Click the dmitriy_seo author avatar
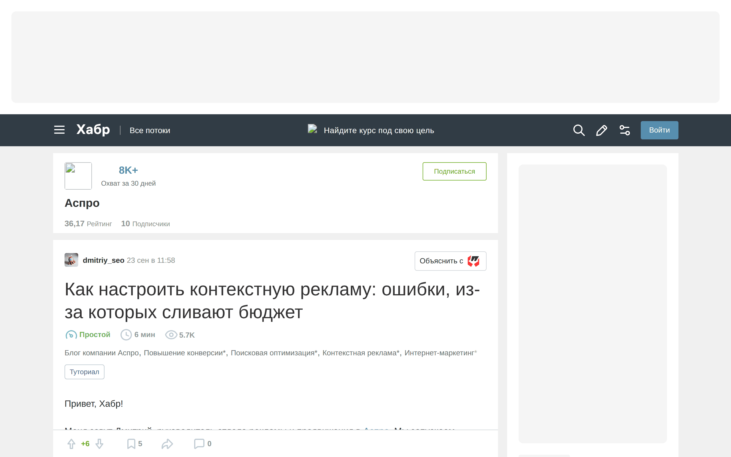731x457 pixels. pyautogui.click(x=71, y=260)
